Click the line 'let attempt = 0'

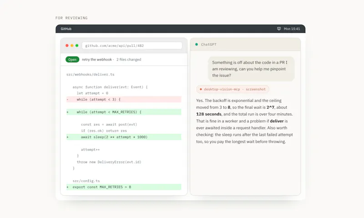92,93
